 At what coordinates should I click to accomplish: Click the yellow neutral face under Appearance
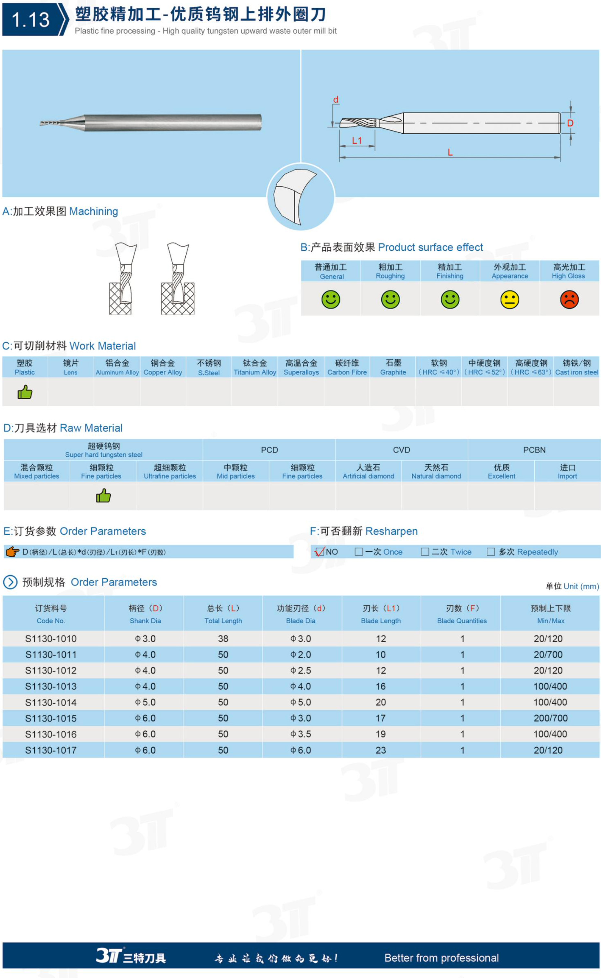[509, 299]
